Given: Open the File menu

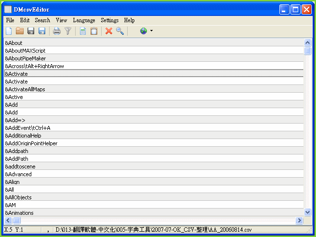Looking at the screenshot, I should pos(10,20).
